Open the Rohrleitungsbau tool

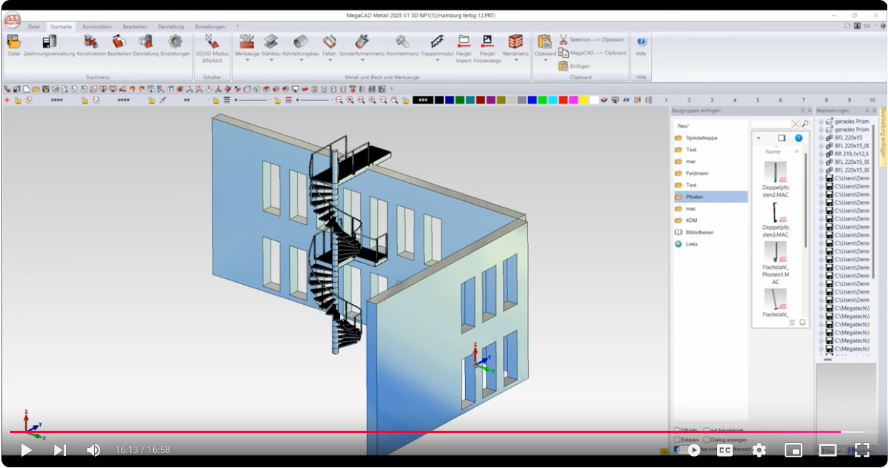(x=301, y=43)
